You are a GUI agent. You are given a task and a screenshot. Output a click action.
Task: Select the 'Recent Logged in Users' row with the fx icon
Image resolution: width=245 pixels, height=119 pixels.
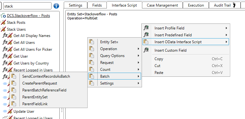33,70
